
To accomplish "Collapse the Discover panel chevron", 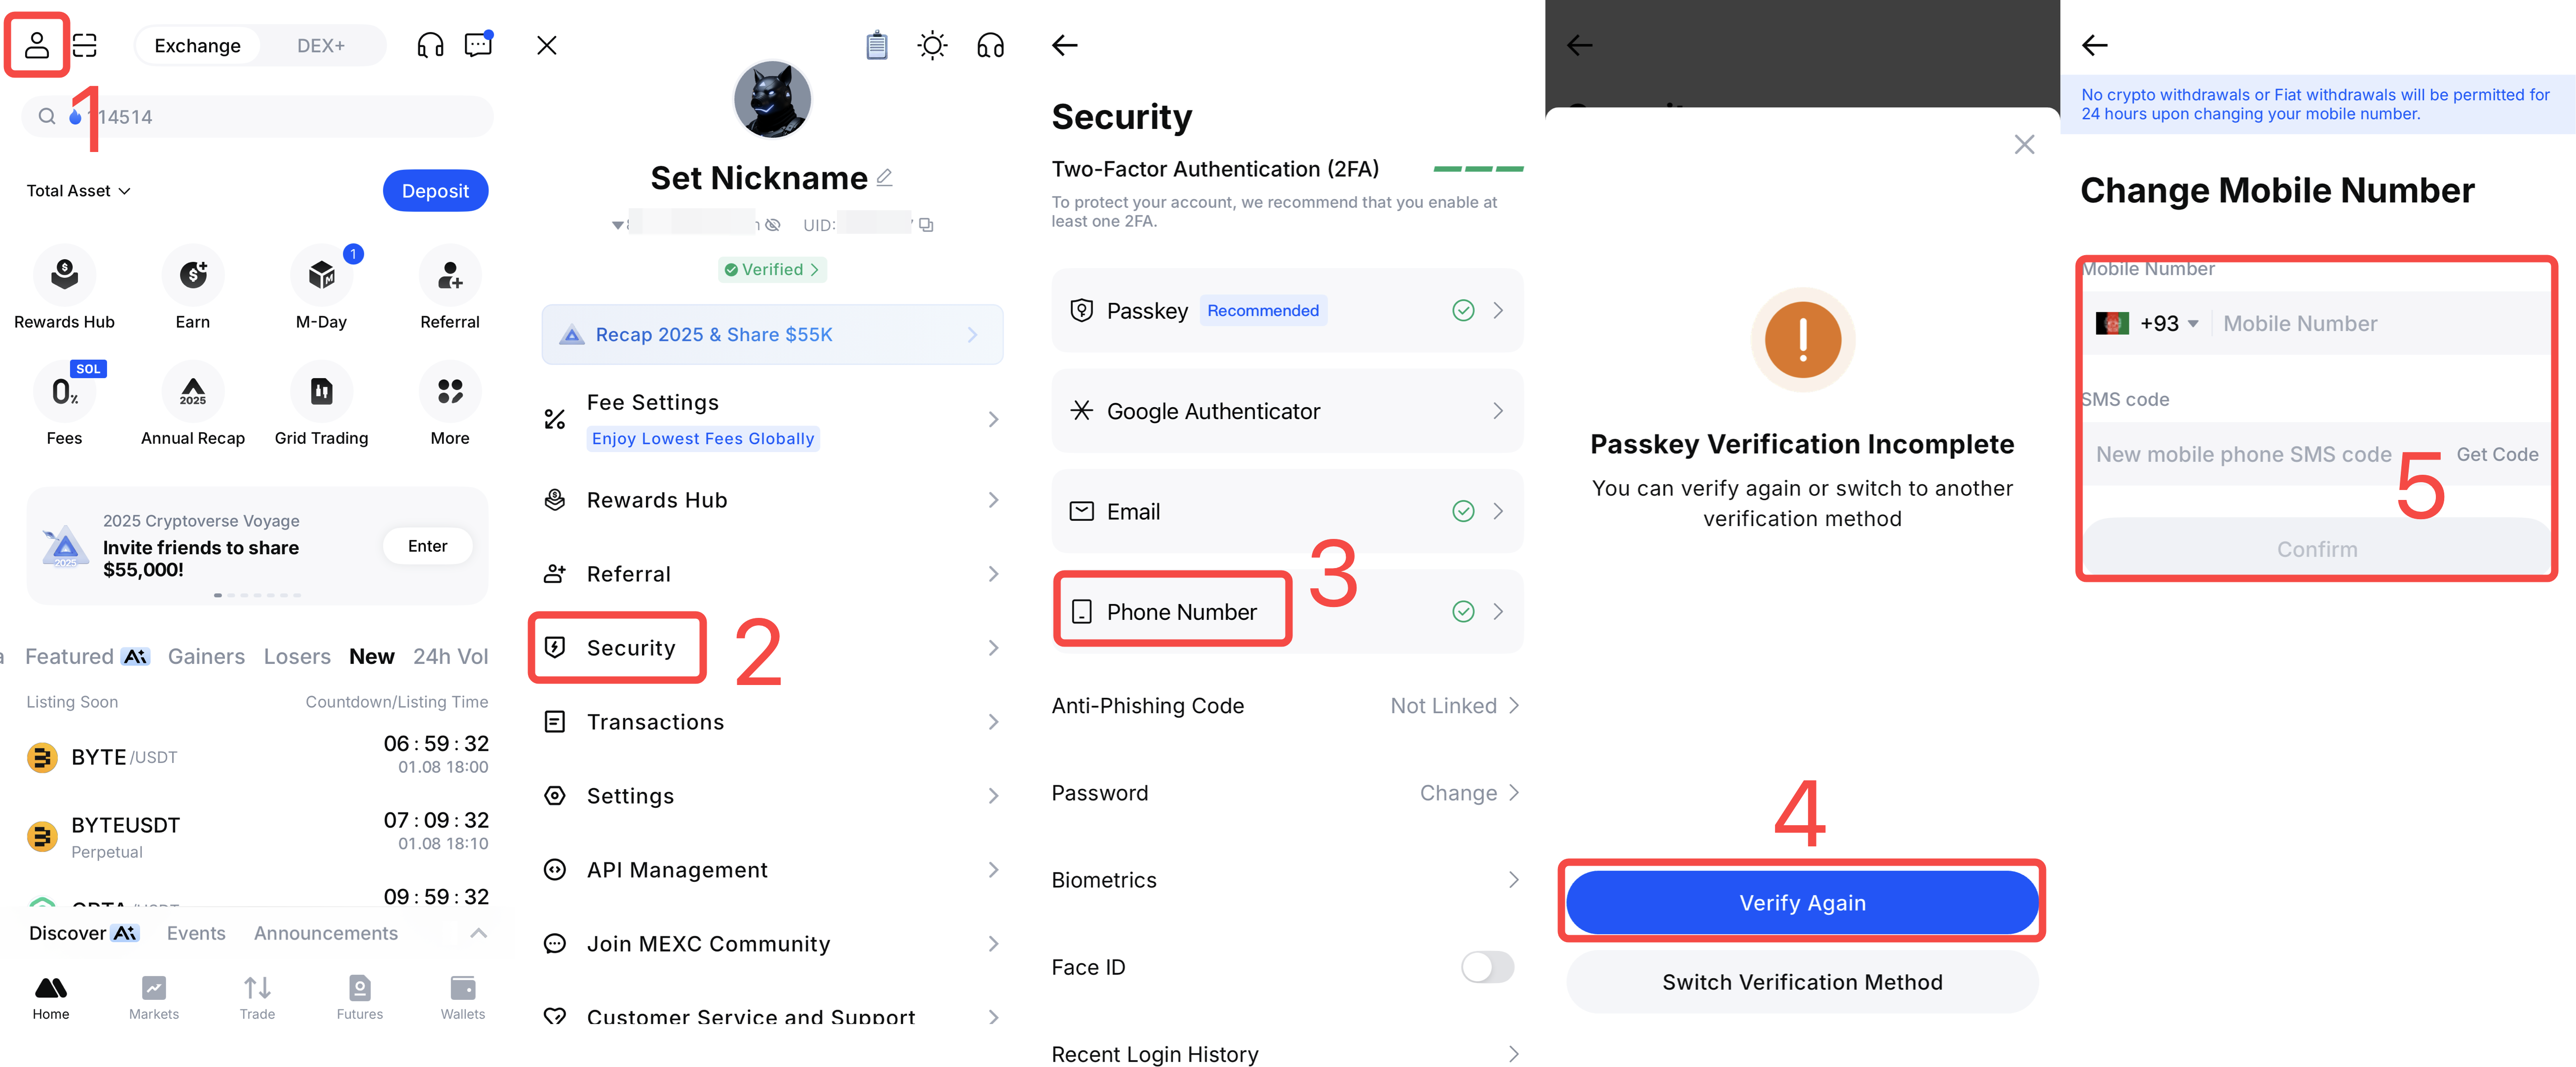I will [479, 933].
